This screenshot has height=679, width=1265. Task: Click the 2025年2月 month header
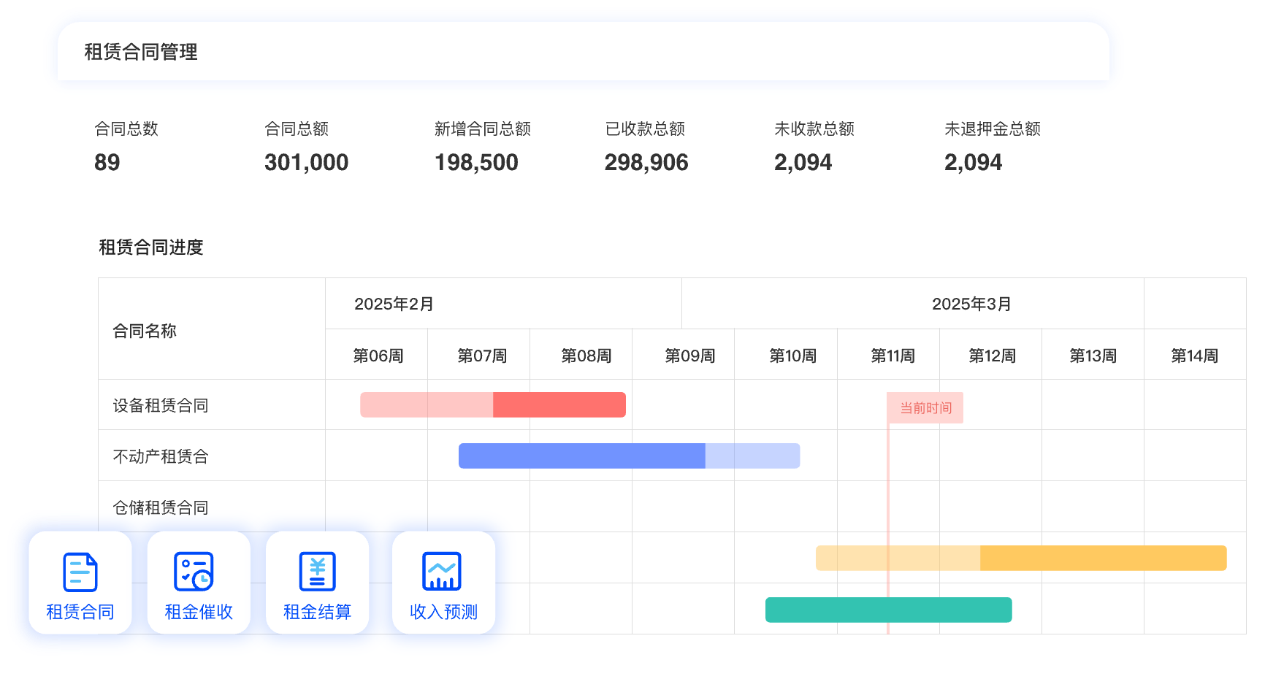tap(394, 304)
